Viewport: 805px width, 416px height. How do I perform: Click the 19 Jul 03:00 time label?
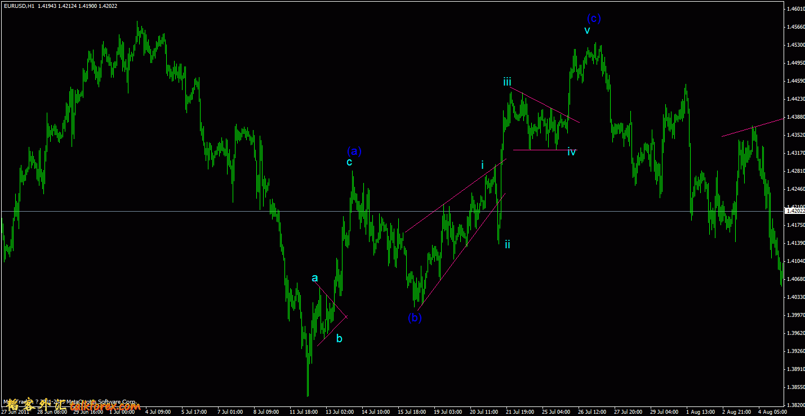point(449,411)
